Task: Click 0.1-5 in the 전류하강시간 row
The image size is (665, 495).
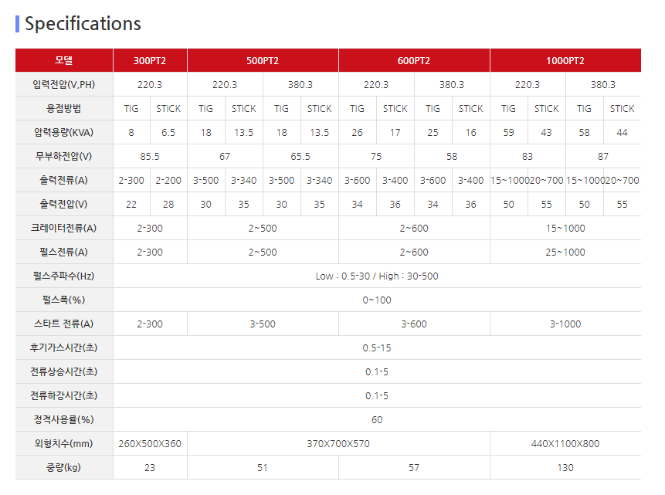Action: click(x=377, y=395)
